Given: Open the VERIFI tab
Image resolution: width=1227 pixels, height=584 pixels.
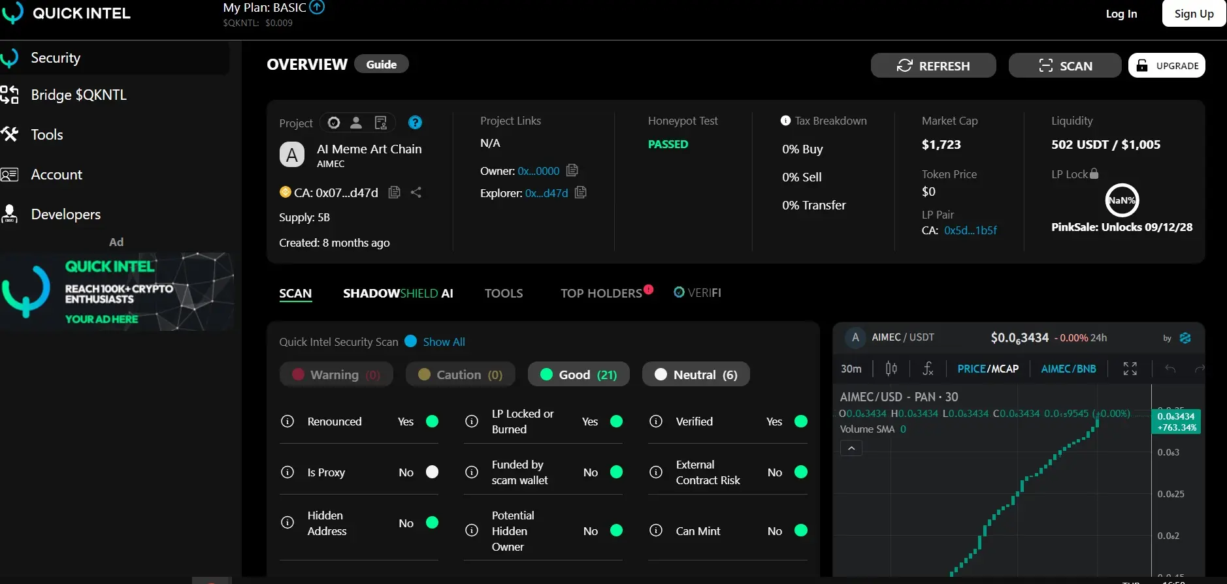Looking at the screenshot, I should [x=698, y=293].
